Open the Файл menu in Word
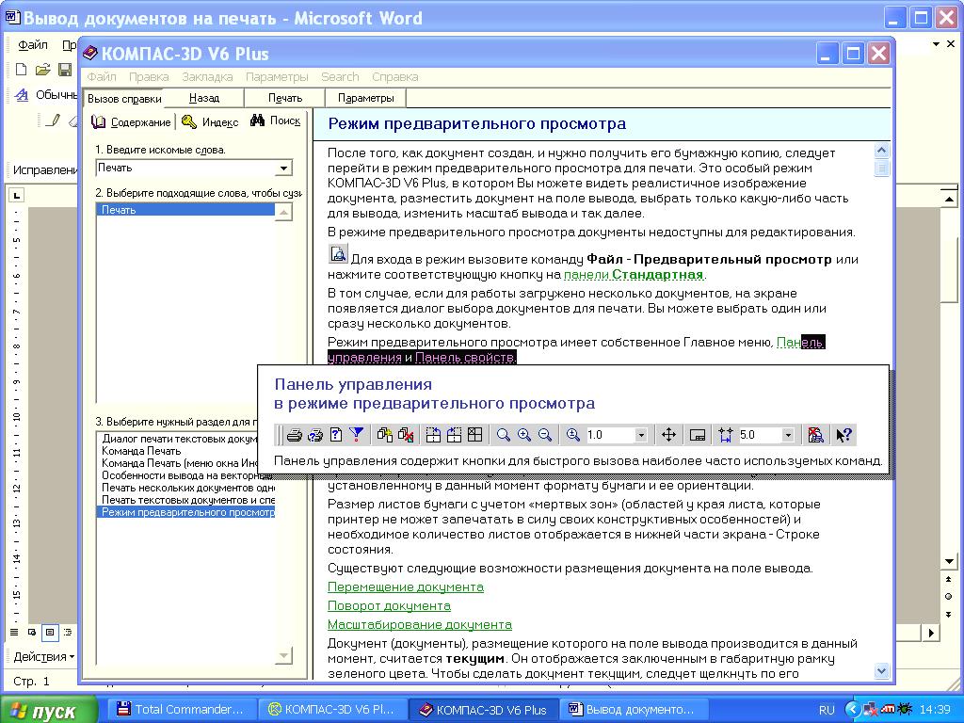Viewport: 964px width, 723px height. point(33,45)
